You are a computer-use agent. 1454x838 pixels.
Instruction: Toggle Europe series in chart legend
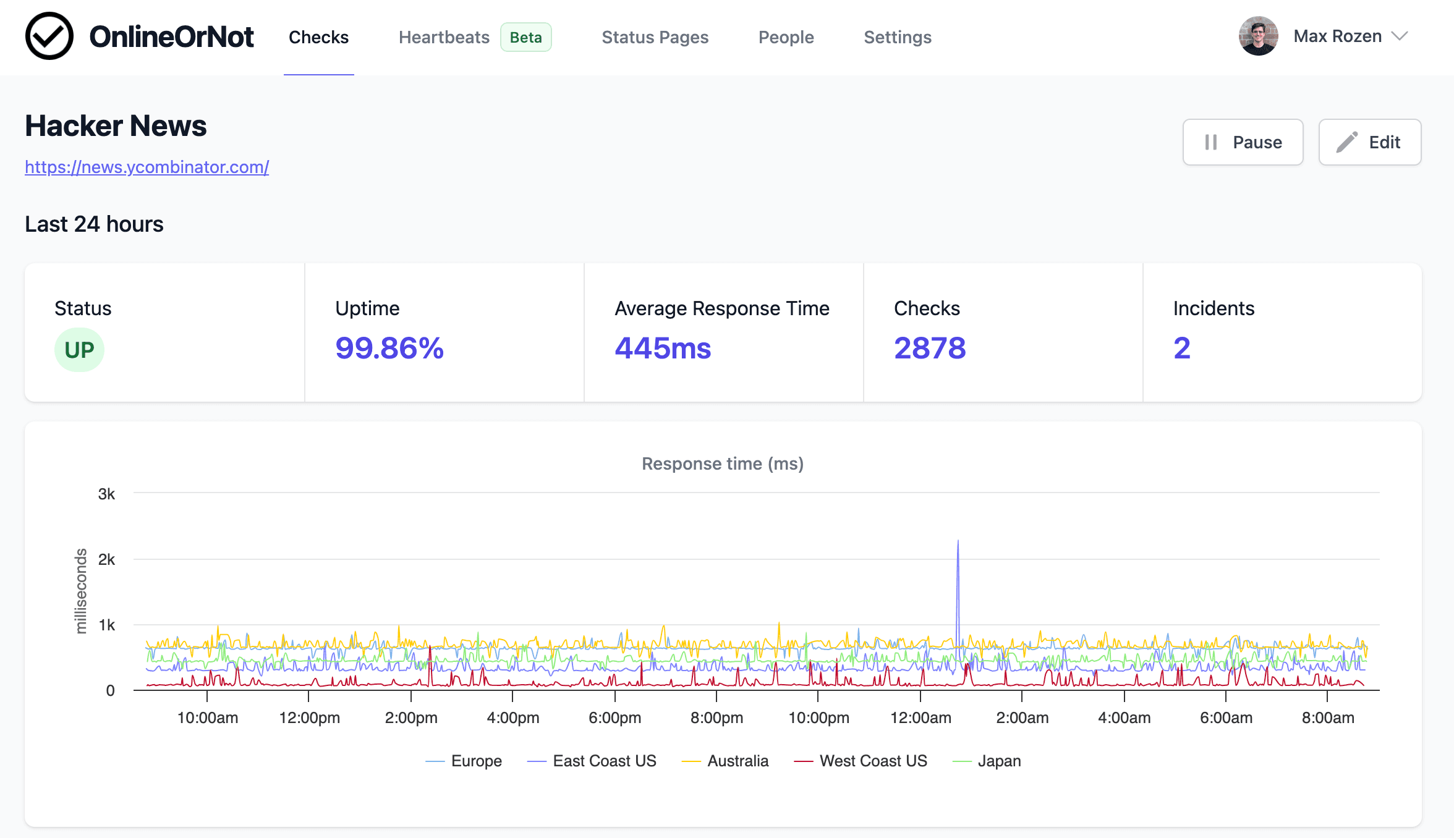(x=464, y=761)
